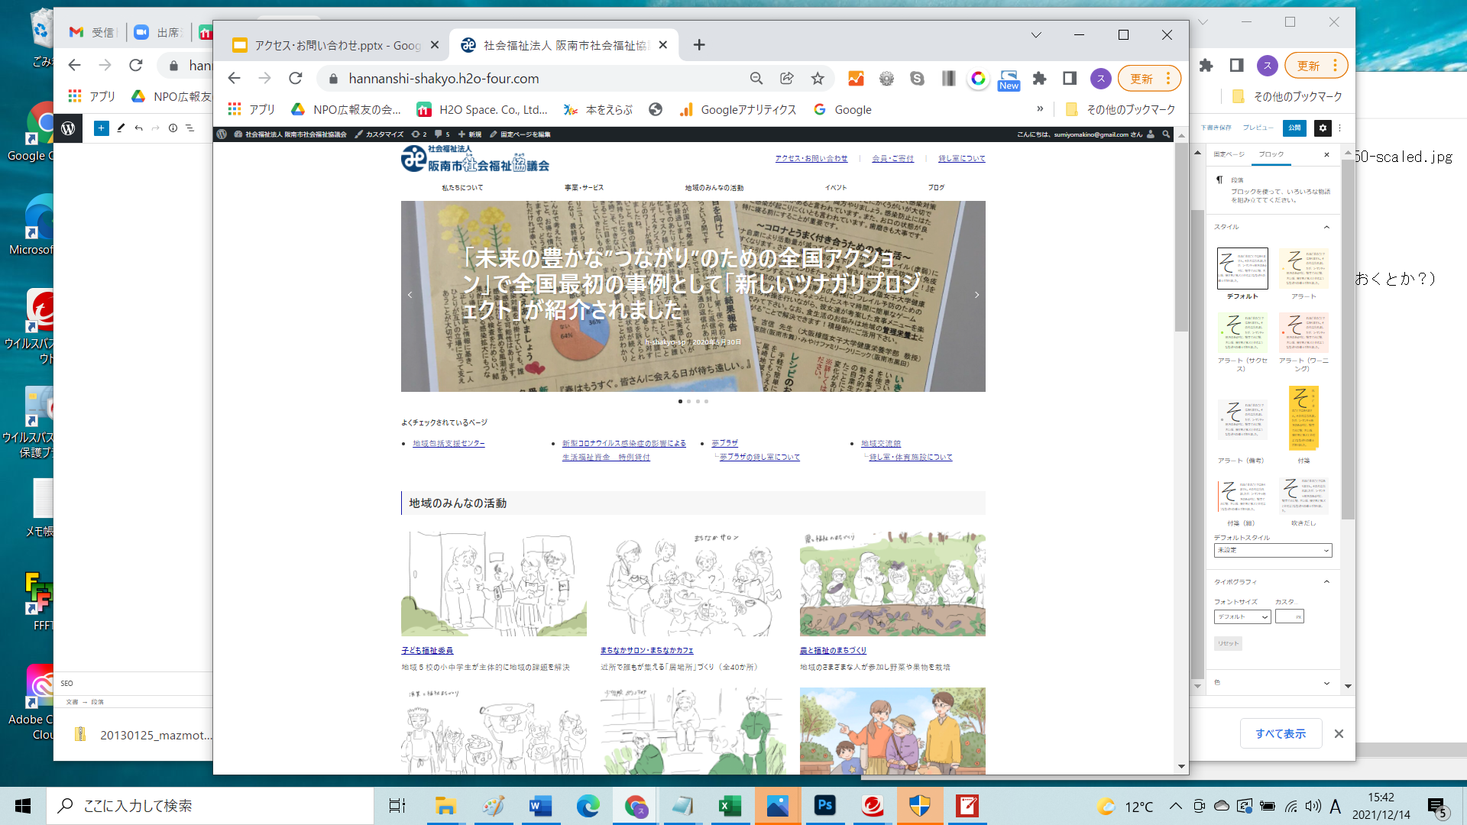The image size is (1467, 825).
Task: Click the 貸し室について header link
Action: point(962,159)
